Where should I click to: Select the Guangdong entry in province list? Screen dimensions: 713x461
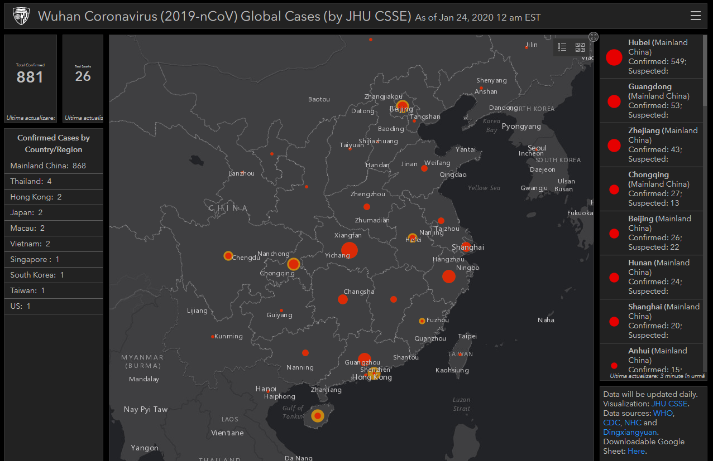[x=652, y=101]
